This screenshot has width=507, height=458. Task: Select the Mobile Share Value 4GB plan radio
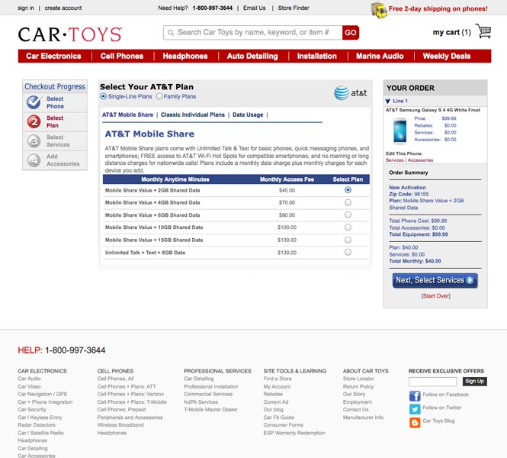point(348,202)
